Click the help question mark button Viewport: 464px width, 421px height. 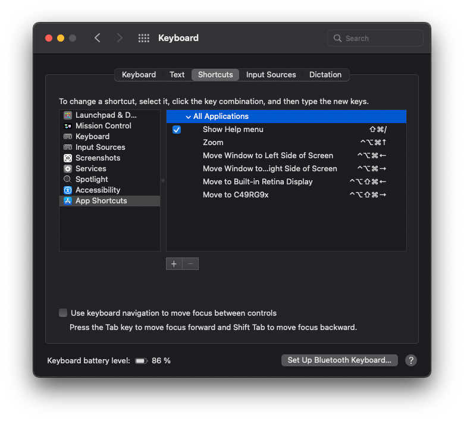coord(410,360)
